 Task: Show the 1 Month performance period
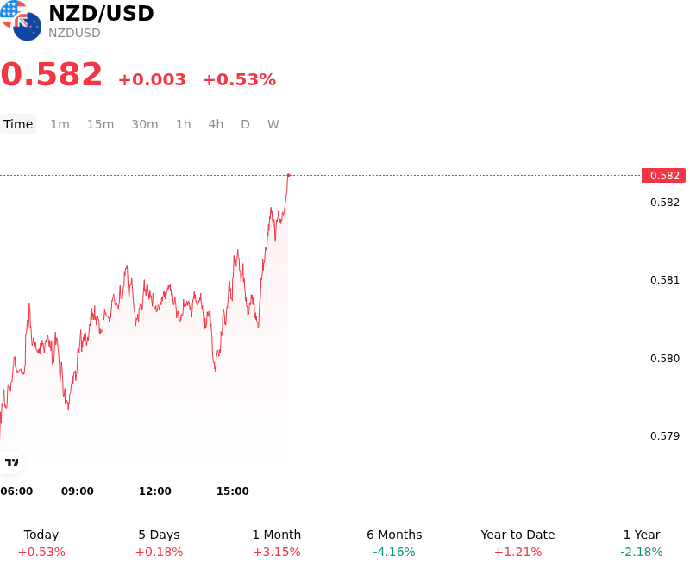276,543
